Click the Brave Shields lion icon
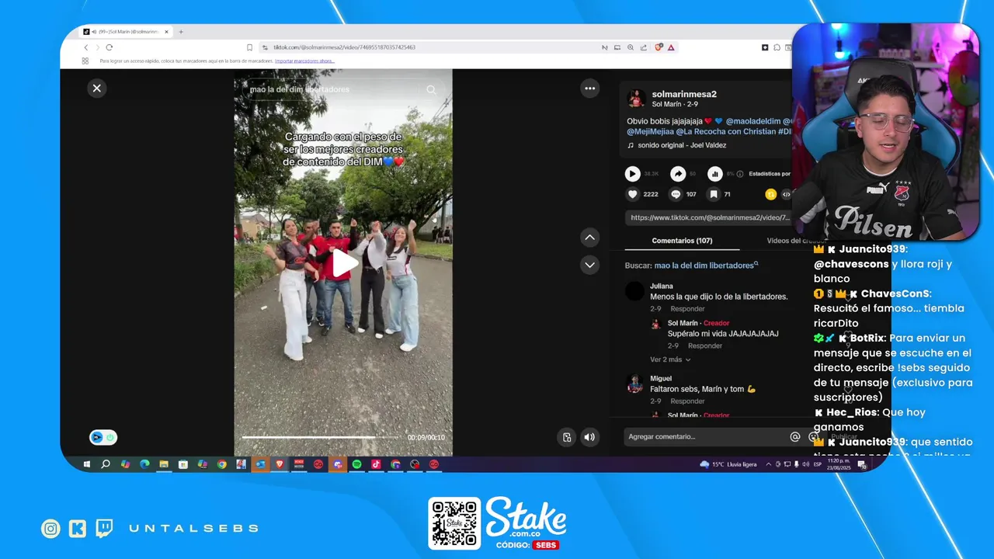 pyautogui.click(x=659, y=47)
